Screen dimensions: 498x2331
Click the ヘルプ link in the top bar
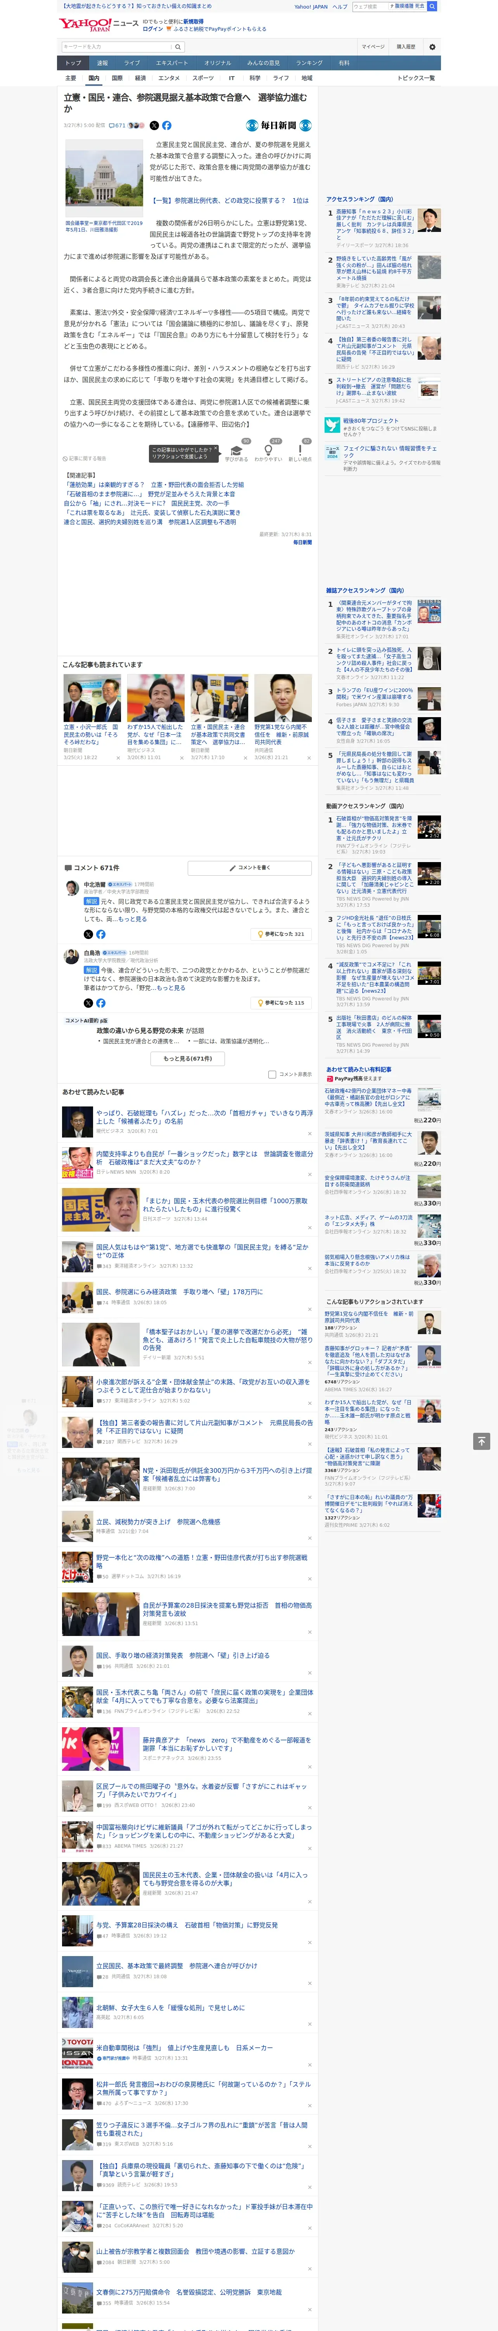(x=339, y=6)
